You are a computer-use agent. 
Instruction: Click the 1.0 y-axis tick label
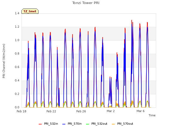pyautogui.click(x=17, y=40)
